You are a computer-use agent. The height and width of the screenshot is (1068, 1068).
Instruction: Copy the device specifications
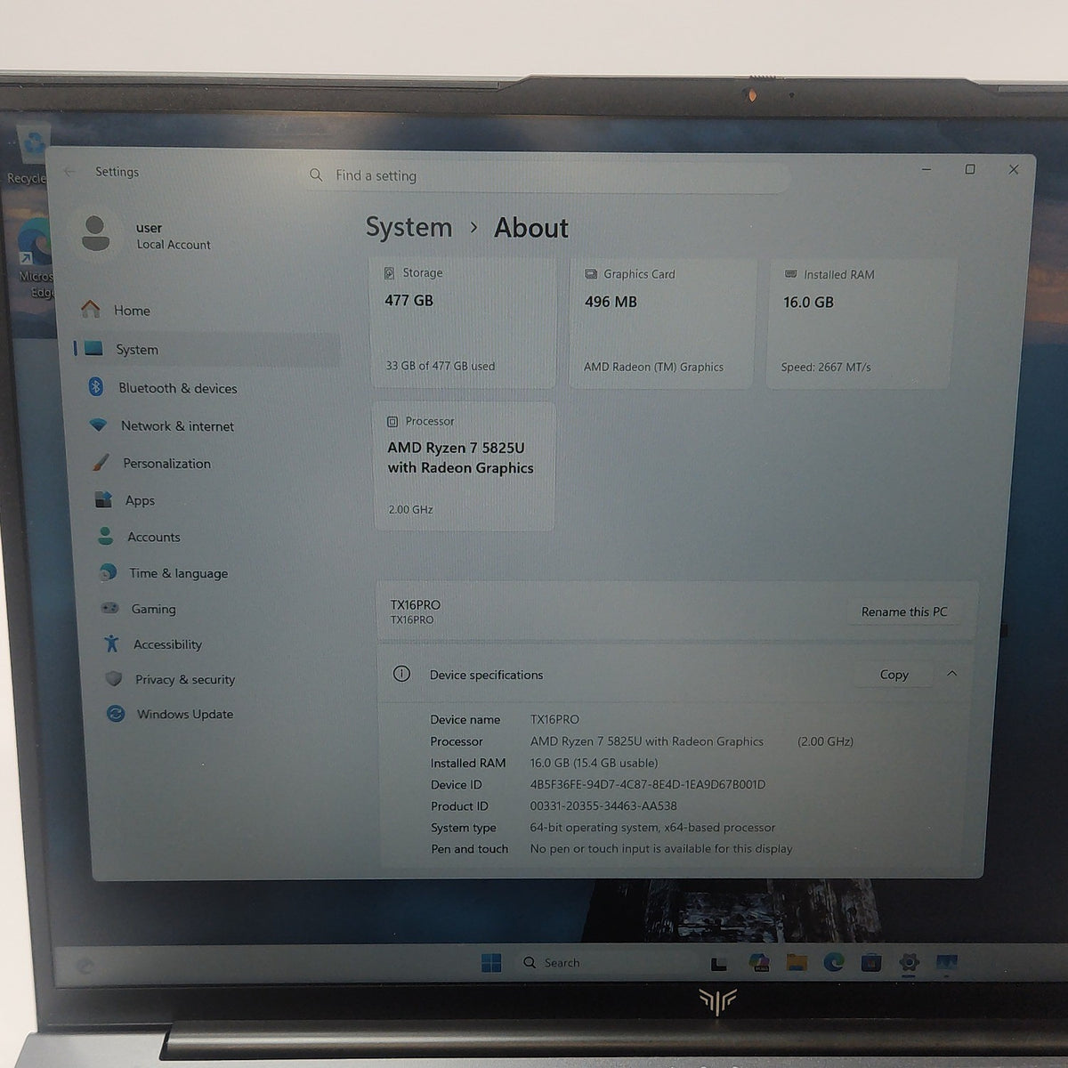pyautogui.click(x=894, y=675)
